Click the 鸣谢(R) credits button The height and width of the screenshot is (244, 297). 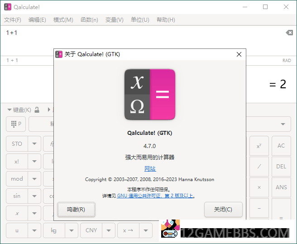tap(76, 210)
